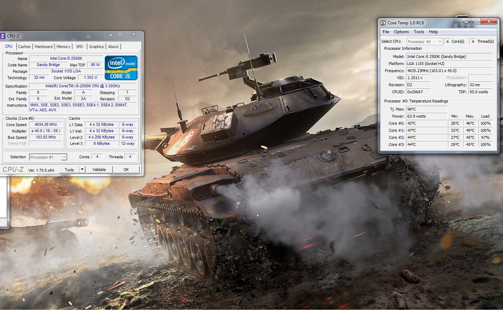The height and width of the screenshot is (313, 503).
Task: Click the Technology value "32 nm" in CPU-Z
Action: pos(39,78)
